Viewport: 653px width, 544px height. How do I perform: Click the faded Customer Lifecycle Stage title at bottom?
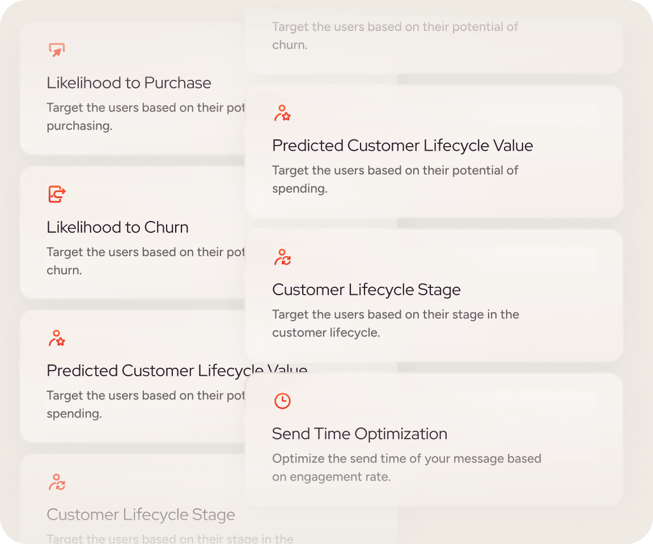(x=141, y=515)
